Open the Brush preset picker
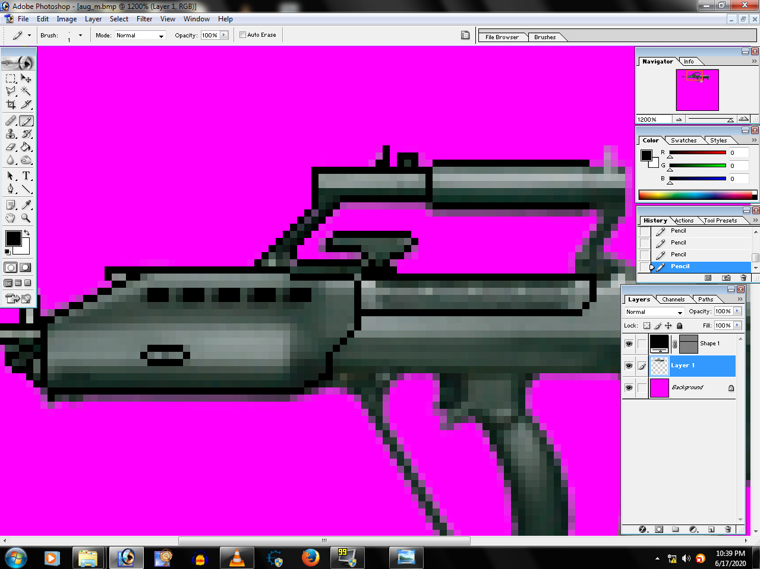Screen dimensions: 760x569 79,34
